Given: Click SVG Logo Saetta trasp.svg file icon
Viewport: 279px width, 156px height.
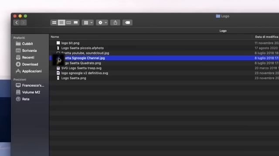Looking at the screenshot, I should pyautogui.click(x=58, y=68).
